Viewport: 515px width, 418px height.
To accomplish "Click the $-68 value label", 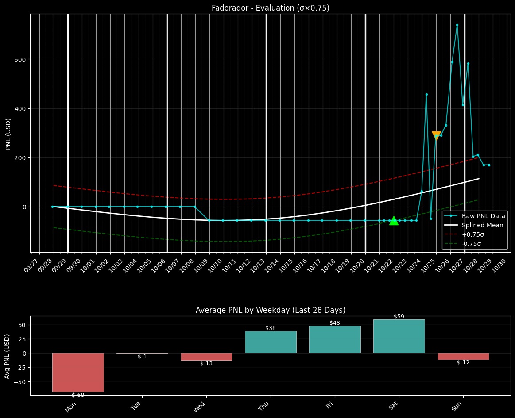I will click(x=78, y=395).
